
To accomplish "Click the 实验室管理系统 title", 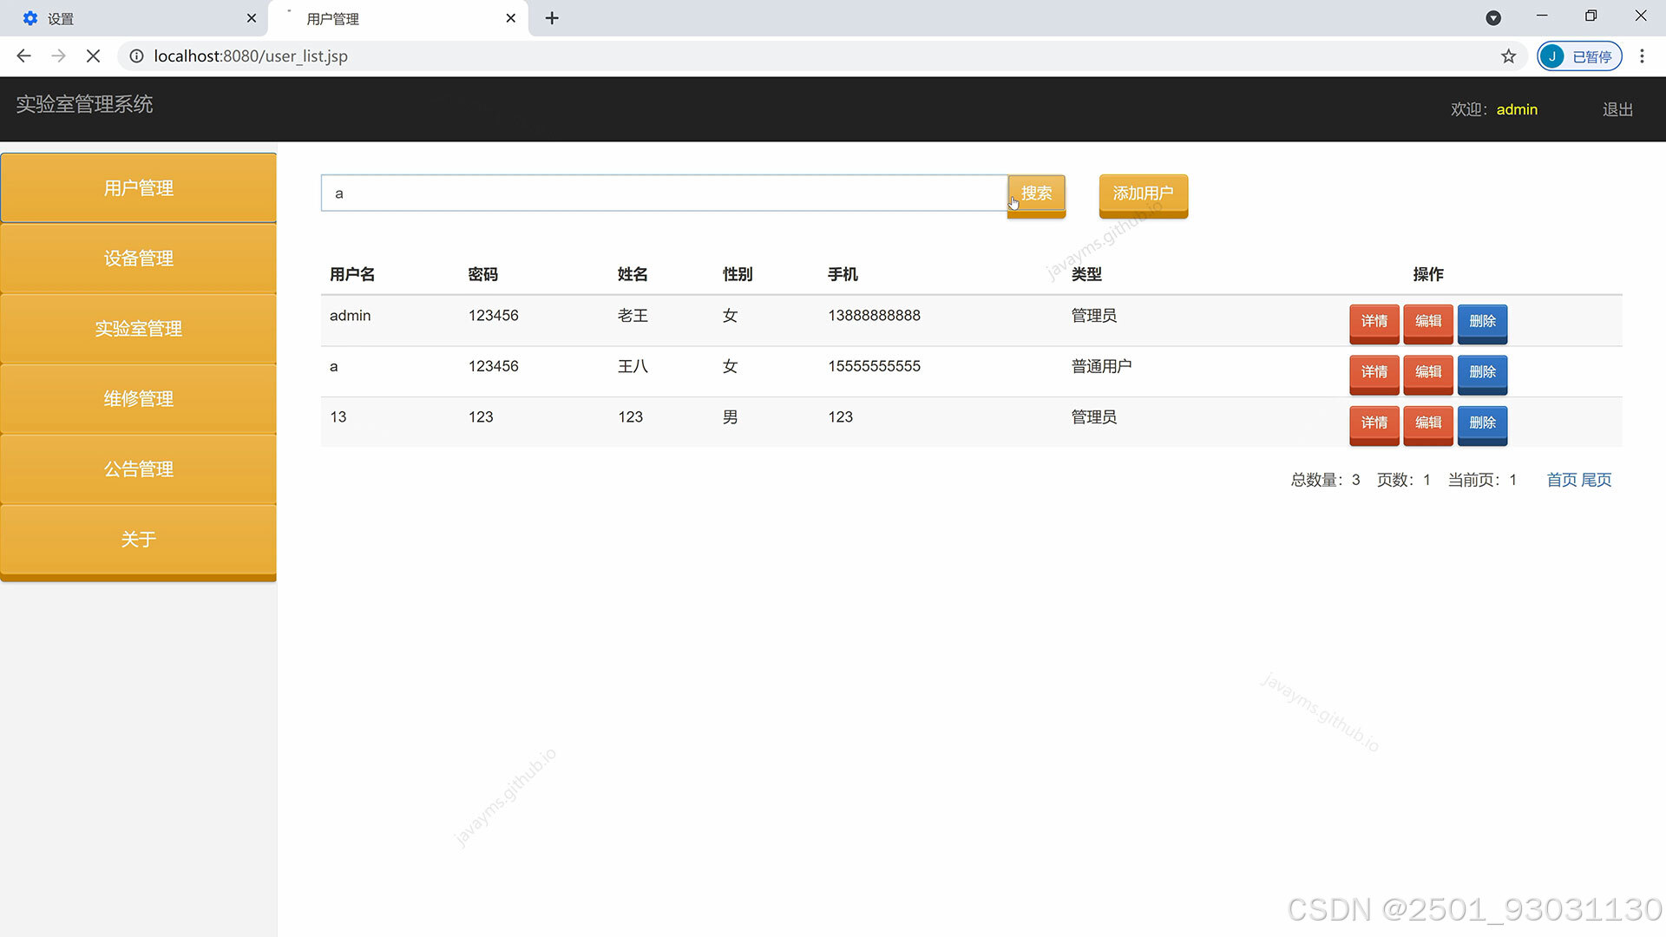I will 84,105.
